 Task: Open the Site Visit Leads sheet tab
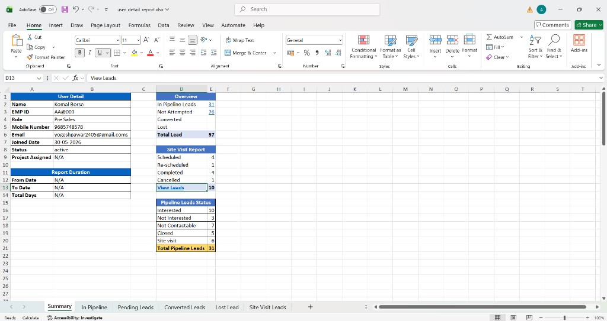tap(267, 307)
